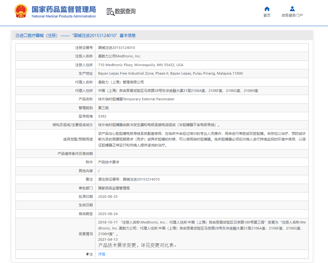328x263 pixels.
Task: Select structure text 体外临时起搏器由脉冲发生器
Action: [x=159, y=125]
